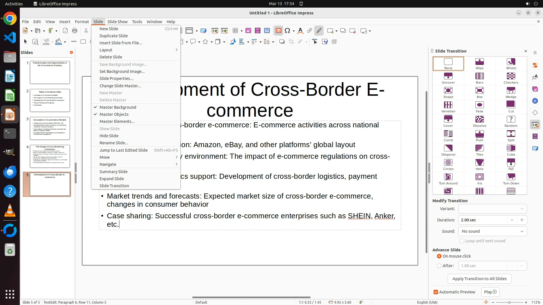Click Apply Transition to All Slides

click(x=479, y=279)
